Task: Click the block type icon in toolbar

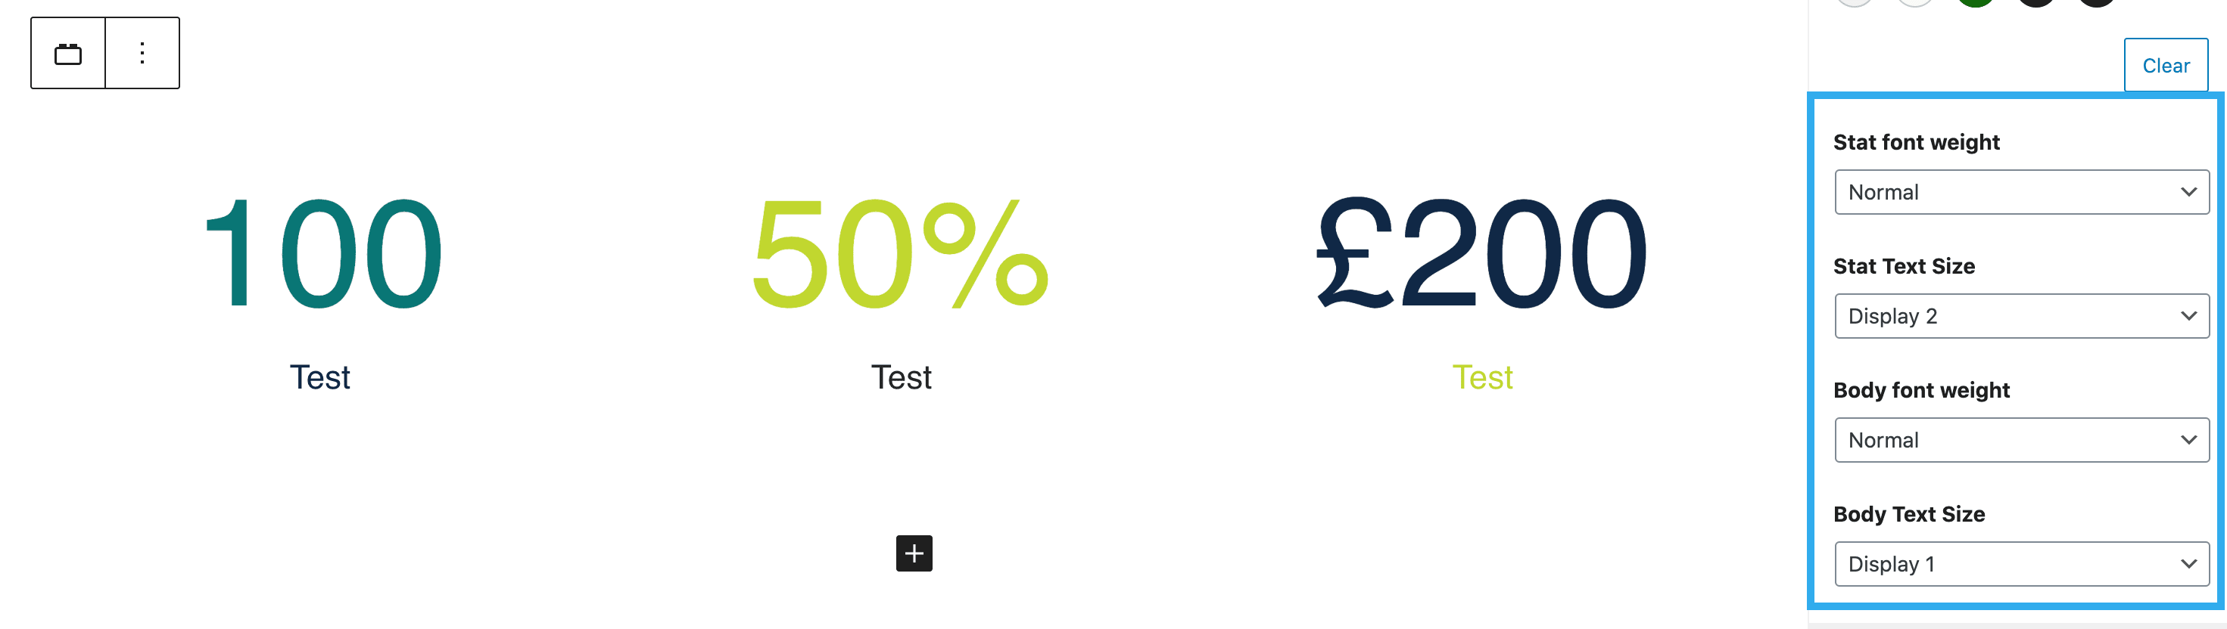Action: (68, 54)
